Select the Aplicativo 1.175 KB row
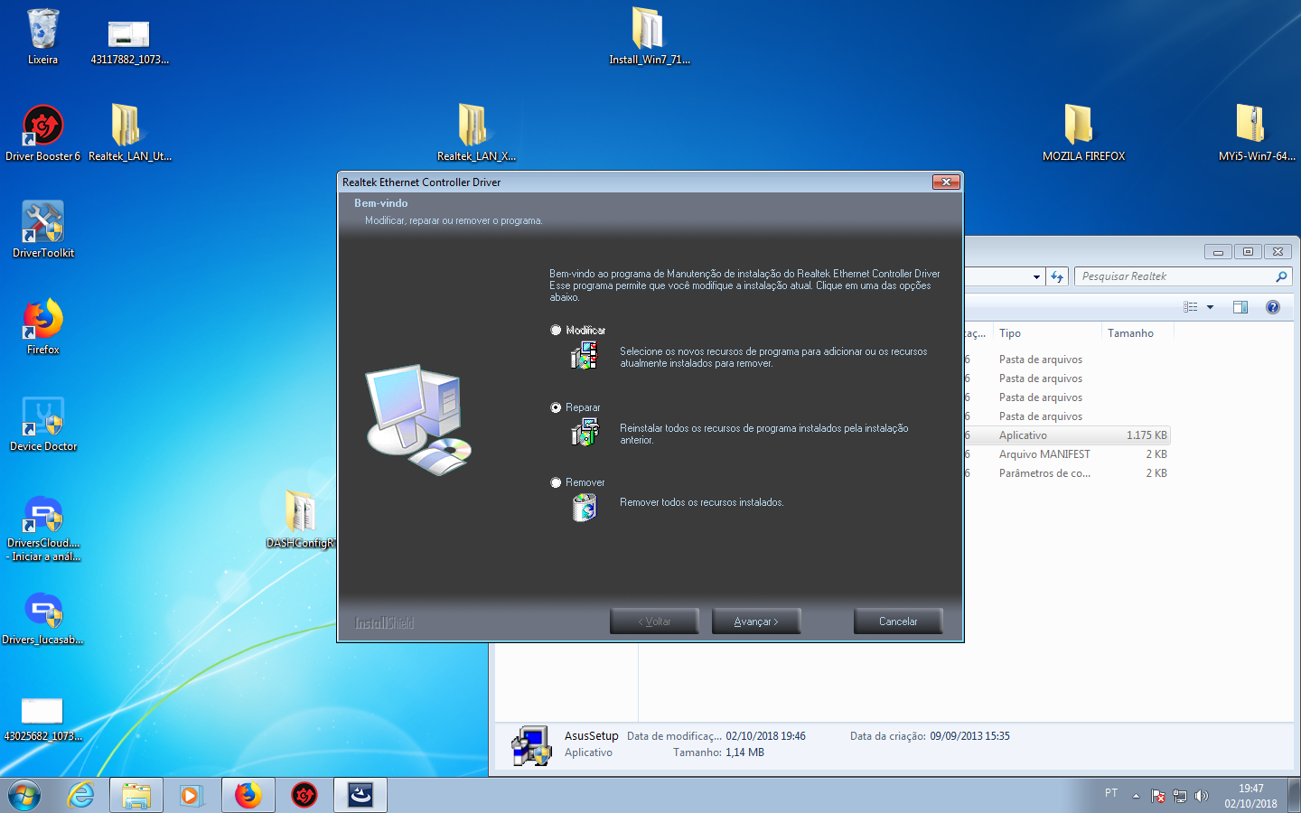This screenshot has height=813, width=1301. tap(1066, 435)
